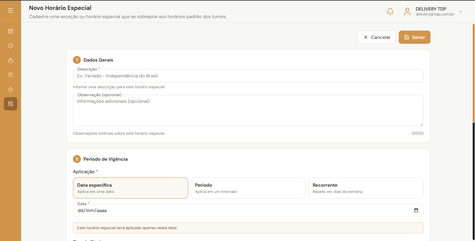The image size is (475, 241).
Task: Open the calendar grid icon in sidebar
Action: pos(11,31)
